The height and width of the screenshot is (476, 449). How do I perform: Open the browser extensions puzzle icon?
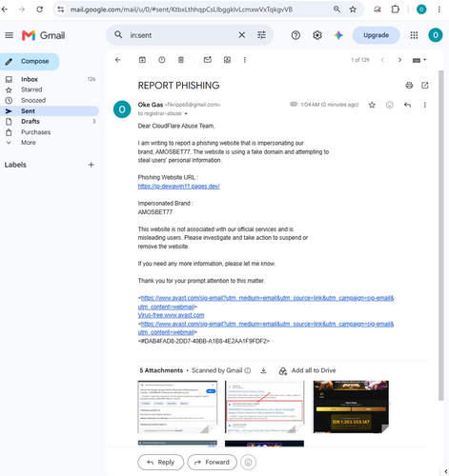(x=395, y=10)
